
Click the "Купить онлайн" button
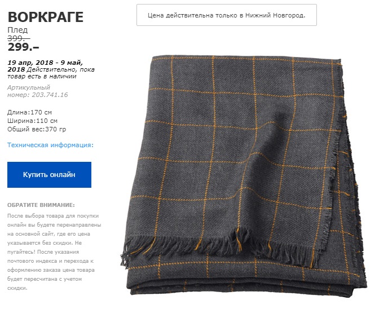pos(49,175)
